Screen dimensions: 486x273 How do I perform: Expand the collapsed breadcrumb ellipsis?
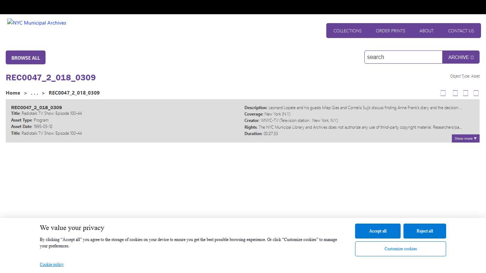click(x=34, y=93)
